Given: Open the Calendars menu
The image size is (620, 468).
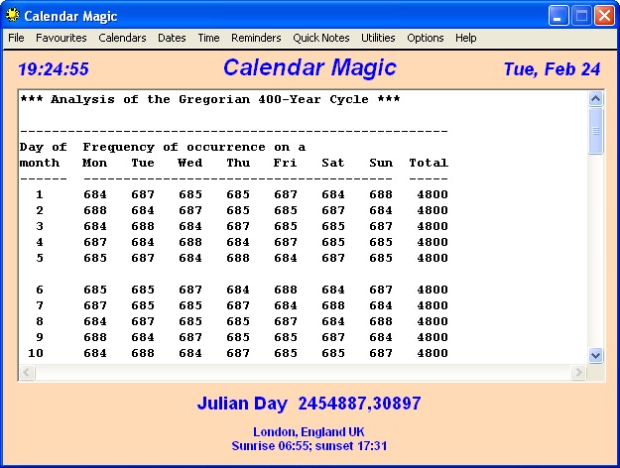Looking at the screenshot, I should pyautogui.click(x=122, y=38).
